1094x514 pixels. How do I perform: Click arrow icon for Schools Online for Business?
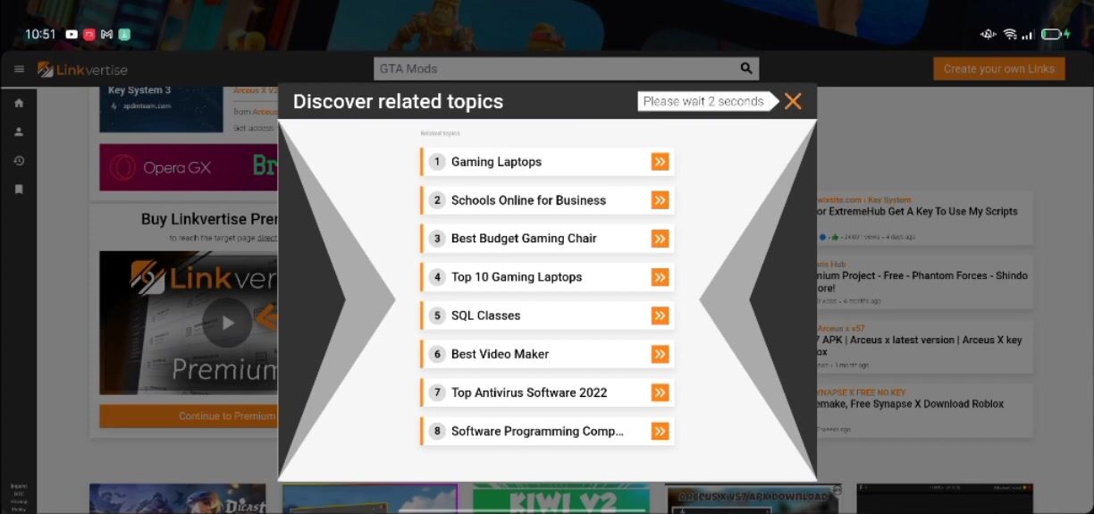tap(660, 200)
